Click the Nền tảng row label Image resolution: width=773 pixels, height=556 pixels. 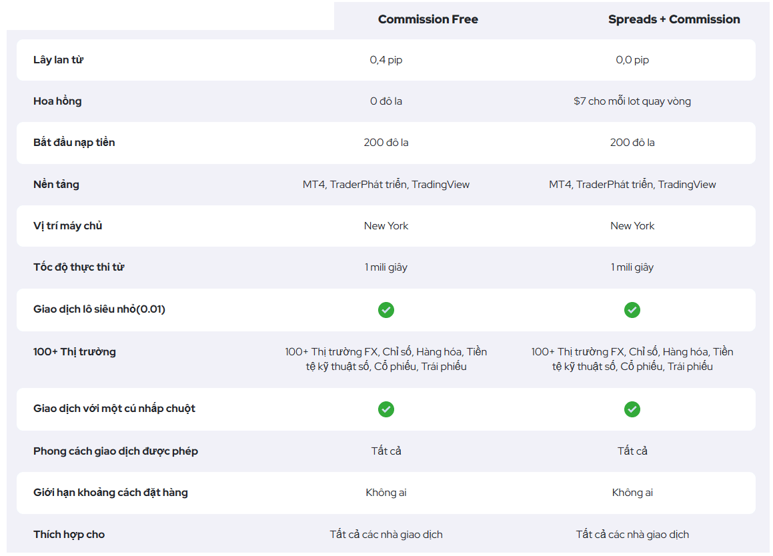56,185
